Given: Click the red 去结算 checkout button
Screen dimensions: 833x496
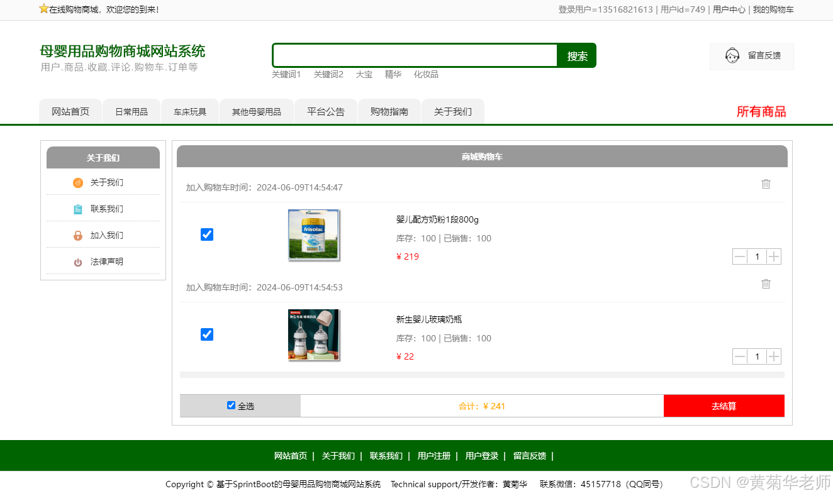Looking at the screenshot, I should point(724,406).
